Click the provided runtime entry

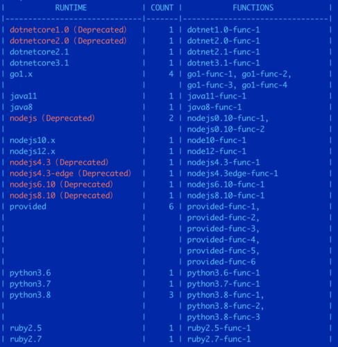coord(28,207)
